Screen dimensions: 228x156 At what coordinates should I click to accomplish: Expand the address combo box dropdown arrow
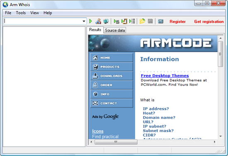click(x=84, y=21)
